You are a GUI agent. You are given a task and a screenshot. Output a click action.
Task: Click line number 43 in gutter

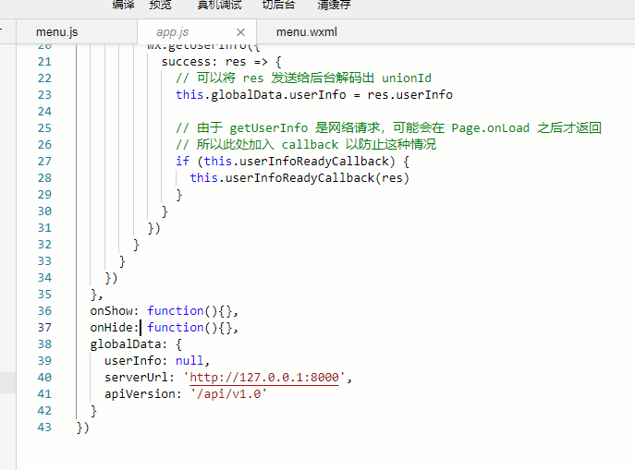click(x=44, y=428)
